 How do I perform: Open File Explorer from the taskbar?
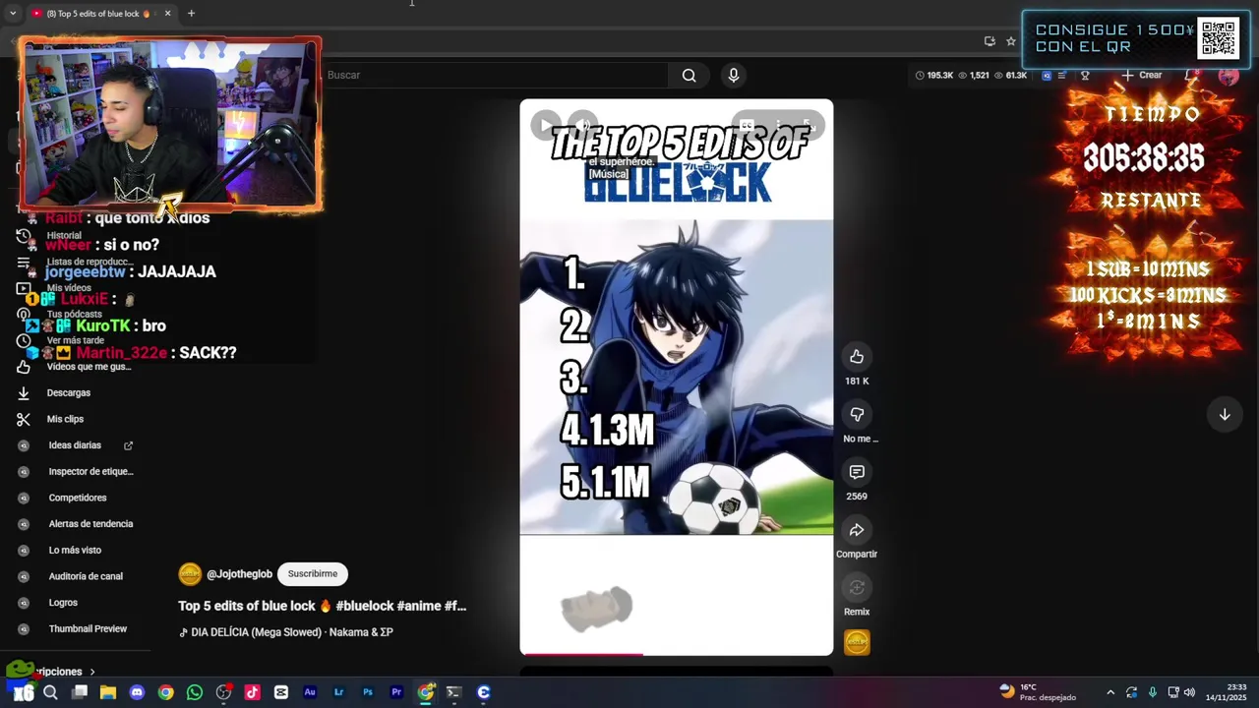coord(108,692)
